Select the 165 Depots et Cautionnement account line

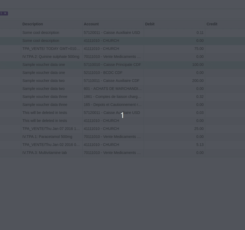click(113, 105)
